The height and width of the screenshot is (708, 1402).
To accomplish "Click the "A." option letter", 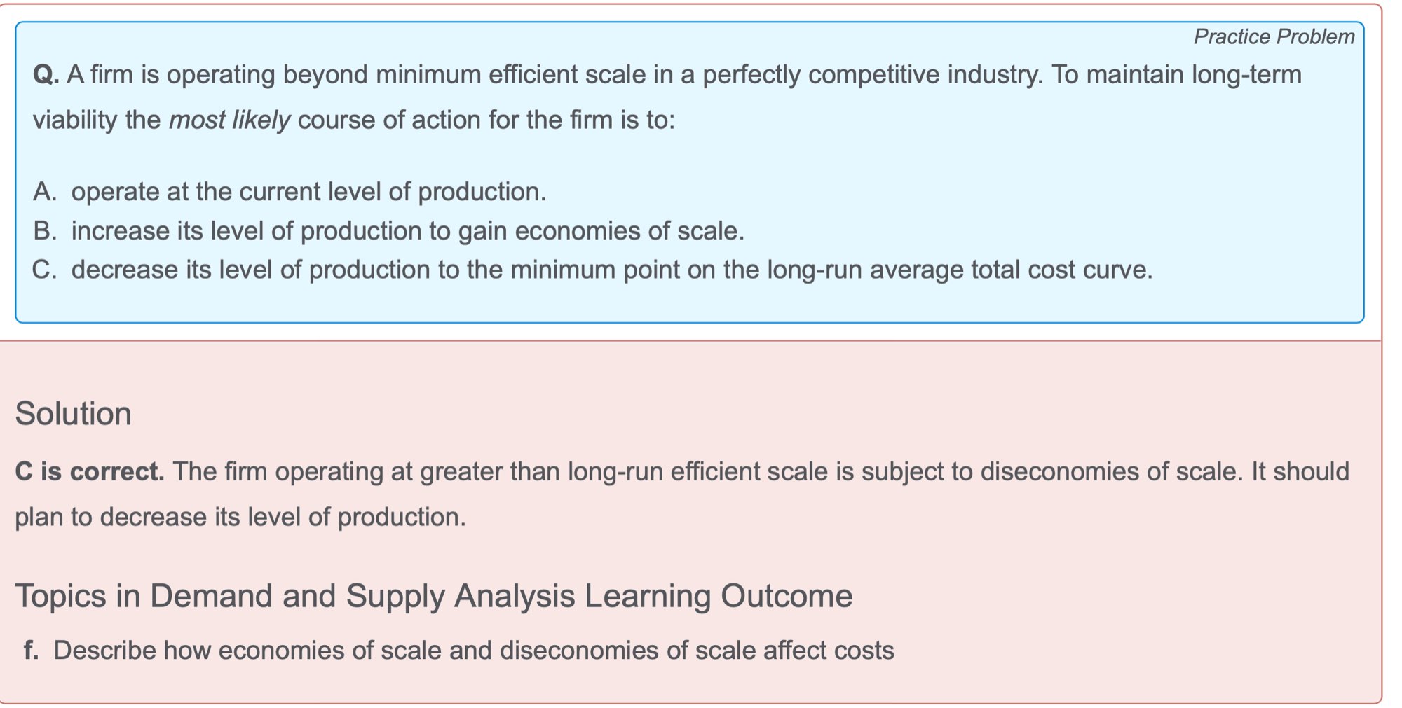I will pos(45,192).
